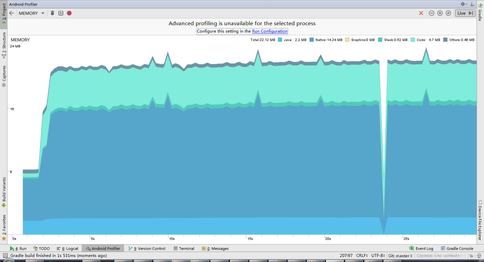This screenshot has height=262, width=484.
Task: Click the Code legend color swatch
Action: pyautogui.click(x=413, y=40)
